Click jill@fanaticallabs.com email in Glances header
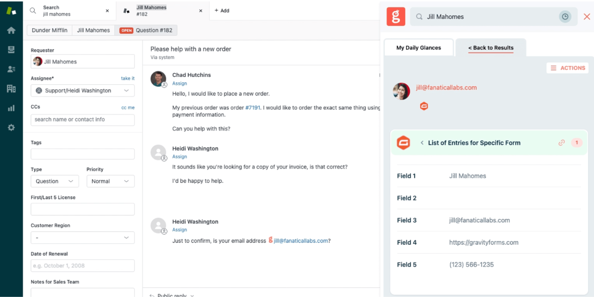The image size is (594, 297). (x=446, y=88)
